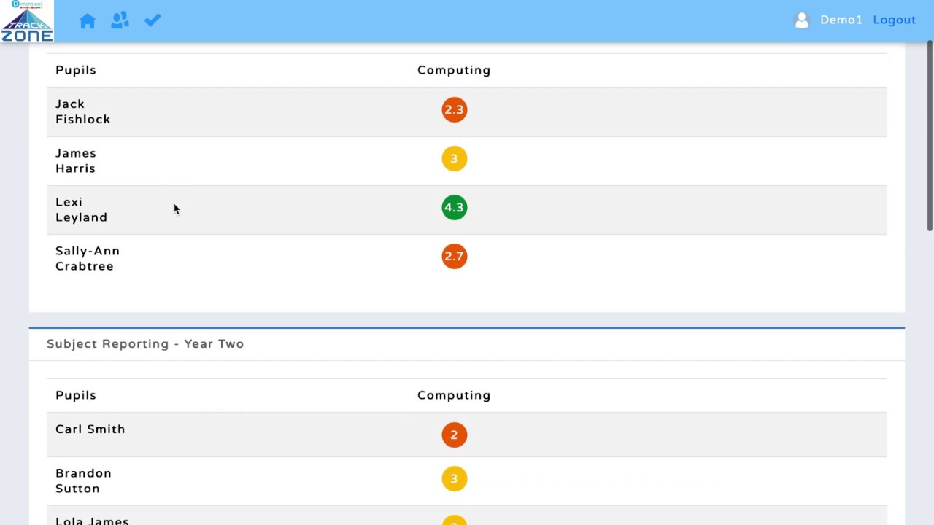Viewport: 934px width, 525px height.
Task: Select Lexi Leyland's green 4.3 score
Action: (x=454, y=208)
